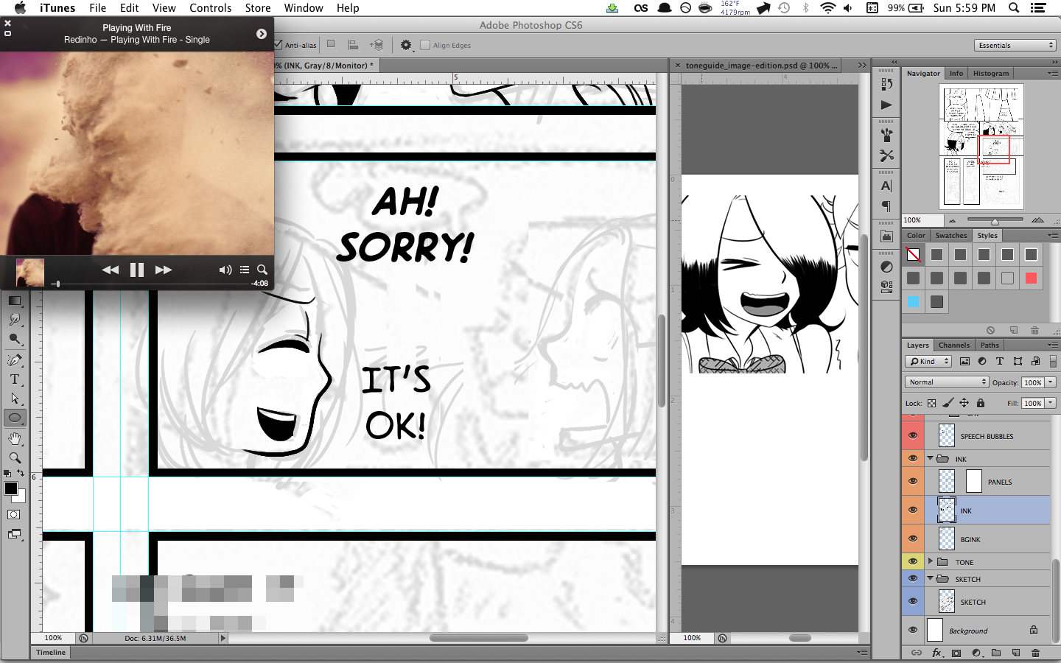Delete the selected layer with trash icon
The height and width of the screenshot is (663, 1061).
click(1035, 653)
